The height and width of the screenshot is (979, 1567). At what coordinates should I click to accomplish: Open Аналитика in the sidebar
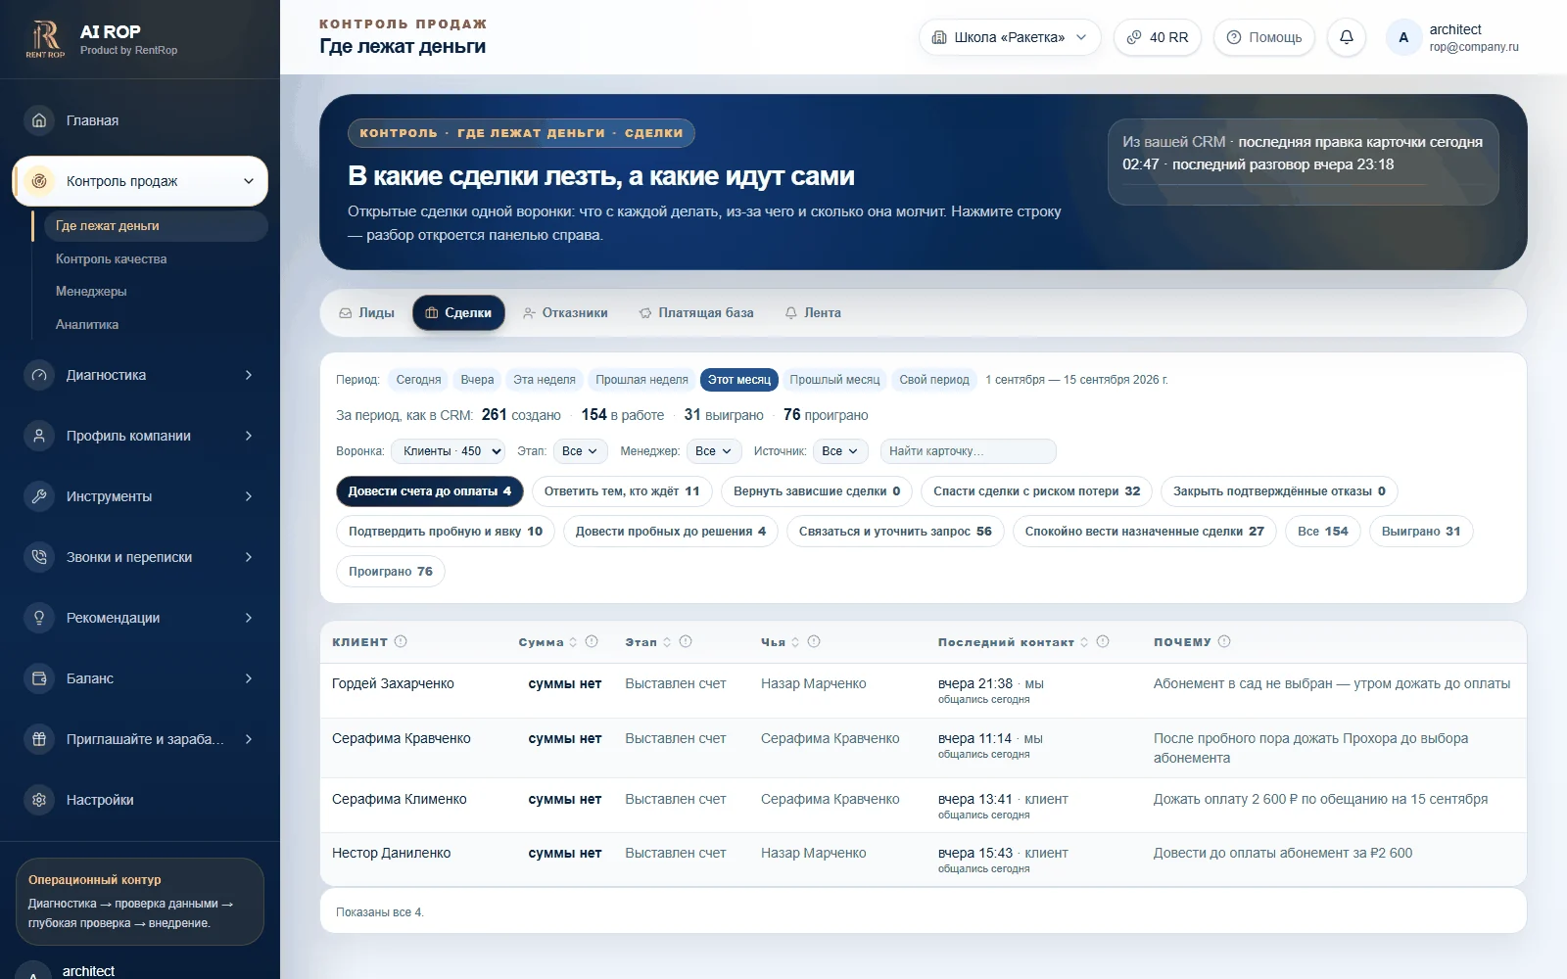coord(87,324)
